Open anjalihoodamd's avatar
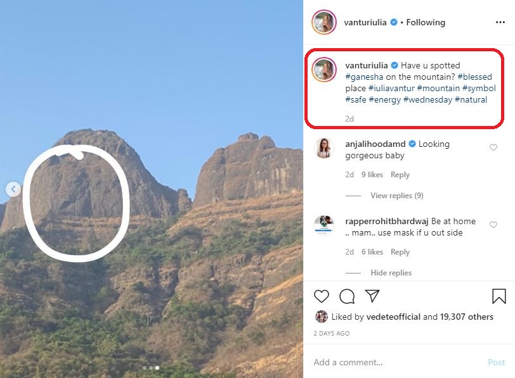515x378 pixels. point(324,148)
